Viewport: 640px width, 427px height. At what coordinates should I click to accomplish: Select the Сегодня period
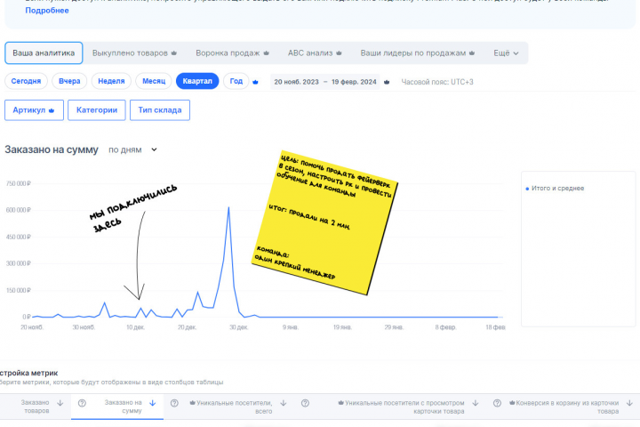pyautogui.click(x=26, y=81)
